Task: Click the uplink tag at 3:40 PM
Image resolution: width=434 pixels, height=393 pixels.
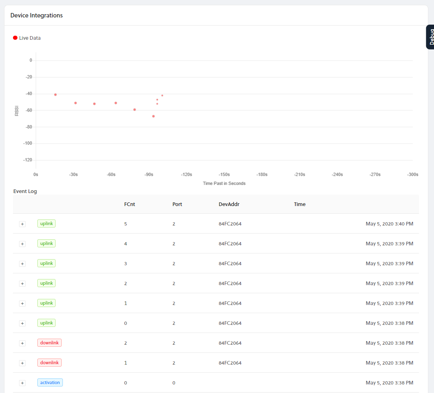Action: tap(46, 223)
